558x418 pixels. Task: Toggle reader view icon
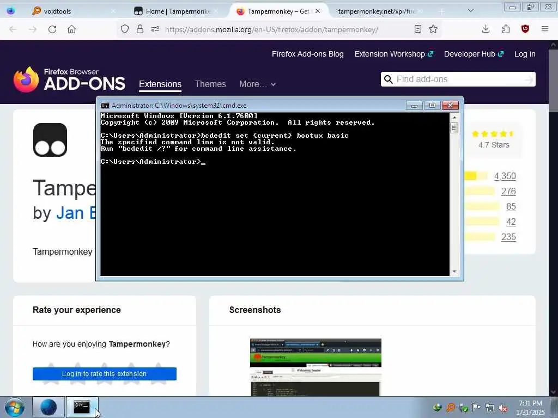418,29
